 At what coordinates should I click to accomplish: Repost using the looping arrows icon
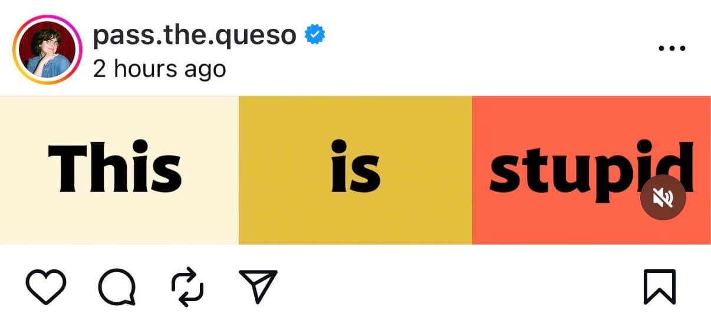pos(187,288)
